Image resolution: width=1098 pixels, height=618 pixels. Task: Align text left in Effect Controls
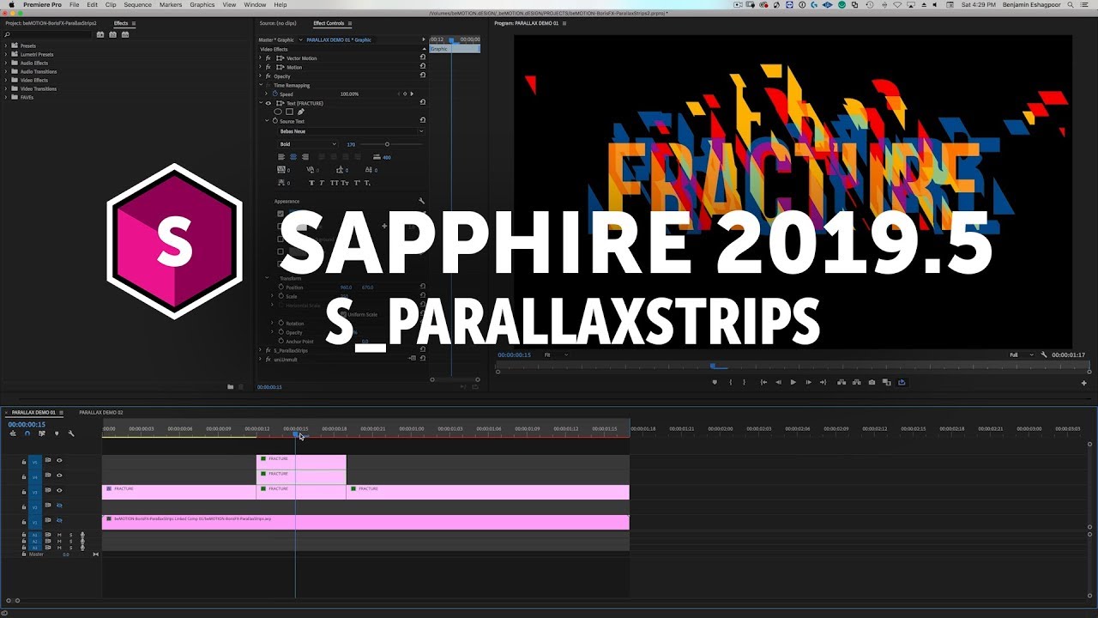click(x=282, y=157)
